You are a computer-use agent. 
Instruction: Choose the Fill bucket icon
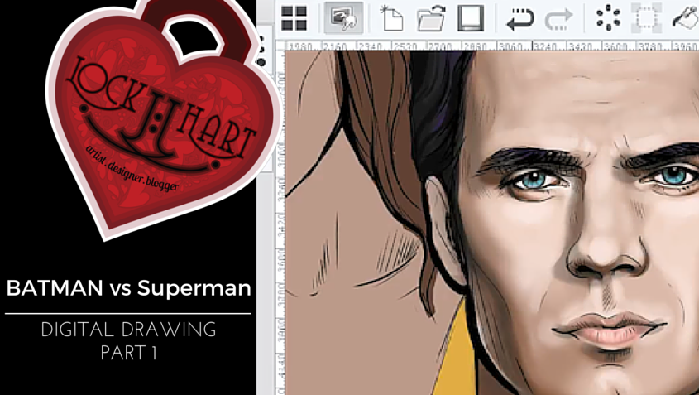point(686,17)
